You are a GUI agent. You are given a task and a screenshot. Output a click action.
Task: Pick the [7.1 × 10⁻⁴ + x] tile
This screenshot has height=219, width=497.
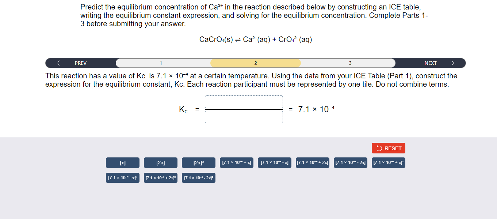click(237, 163)
